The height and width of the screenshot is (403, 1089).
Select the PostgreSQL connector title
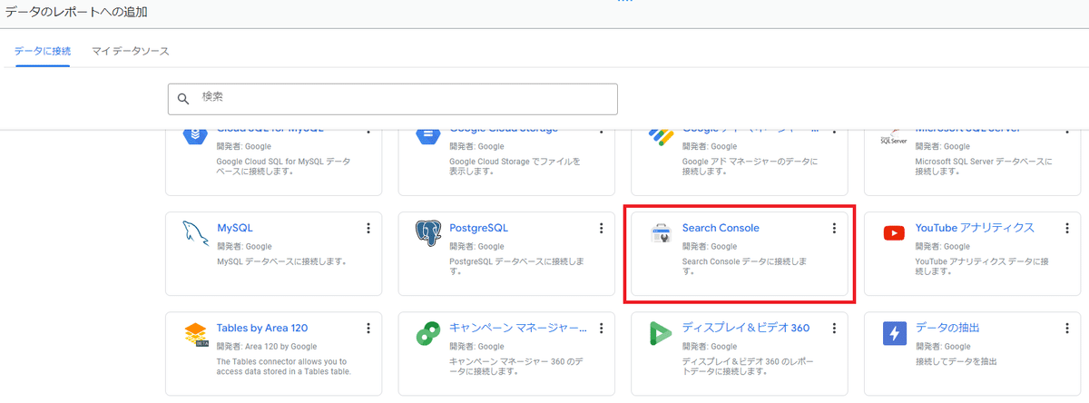pos(479,228)
